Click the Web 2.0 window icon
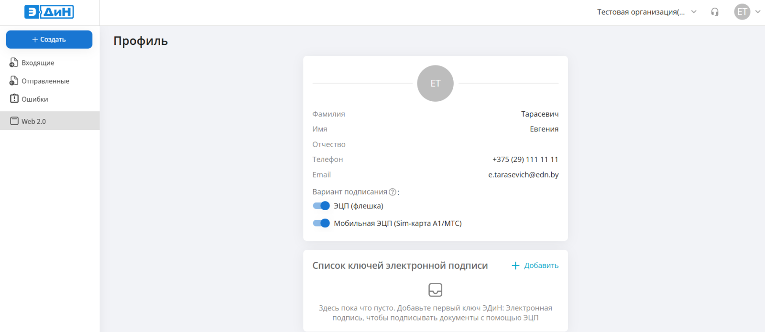This screenshot has width=765, height=332. click(14, 121)
